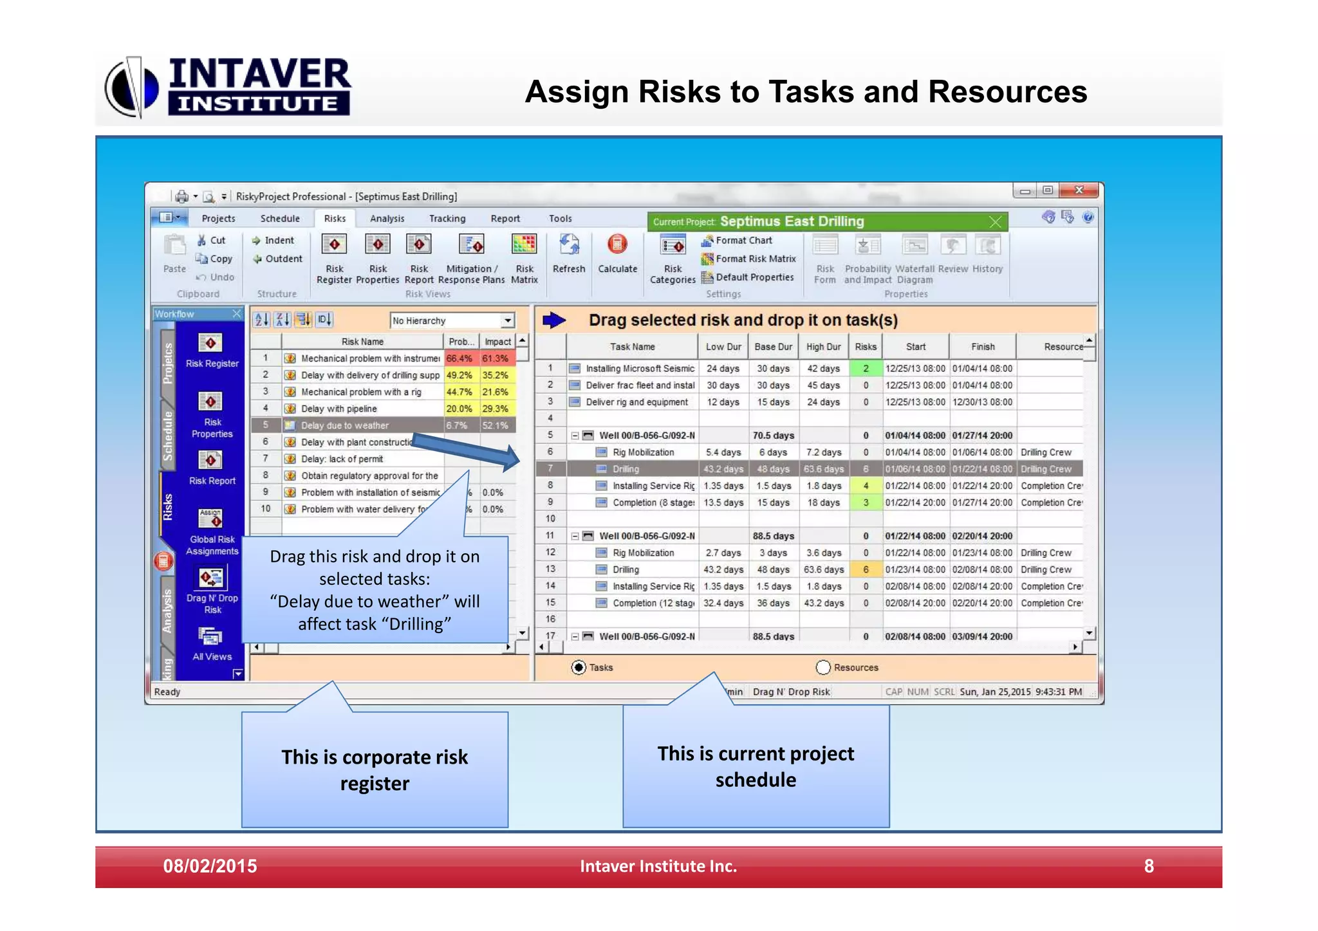Open Risk Report in Workflow panel
Image resolution: width=1318 pixels, height=931 pixels.
coord(212,468)
